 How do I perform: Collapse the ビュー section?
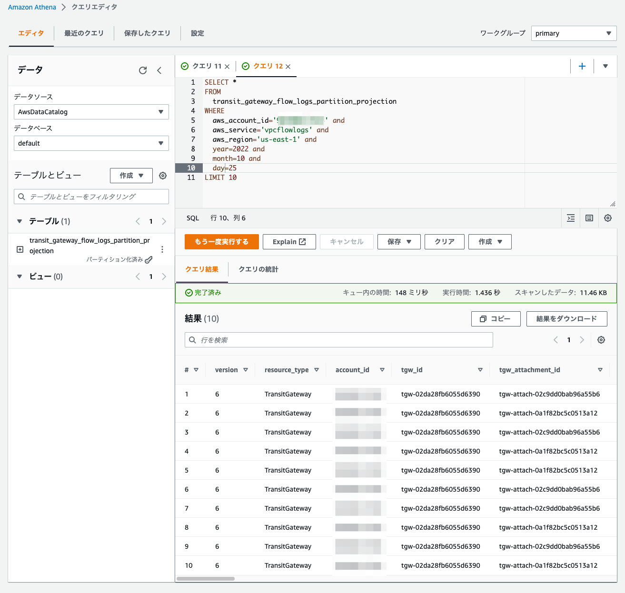[x=19, y=276]
